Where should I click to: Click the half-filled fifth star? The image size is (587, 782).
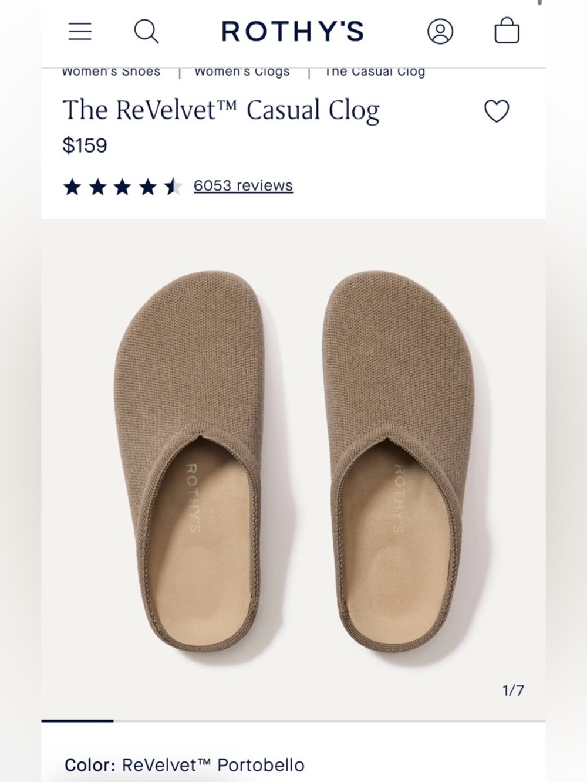174,185
